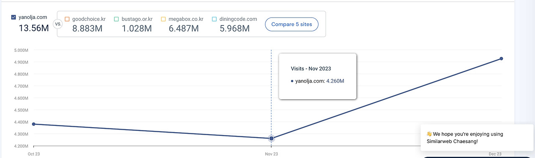Select the Oct 23 data point
This screenshot has height=158, width=535.
[x=33, y=124]
